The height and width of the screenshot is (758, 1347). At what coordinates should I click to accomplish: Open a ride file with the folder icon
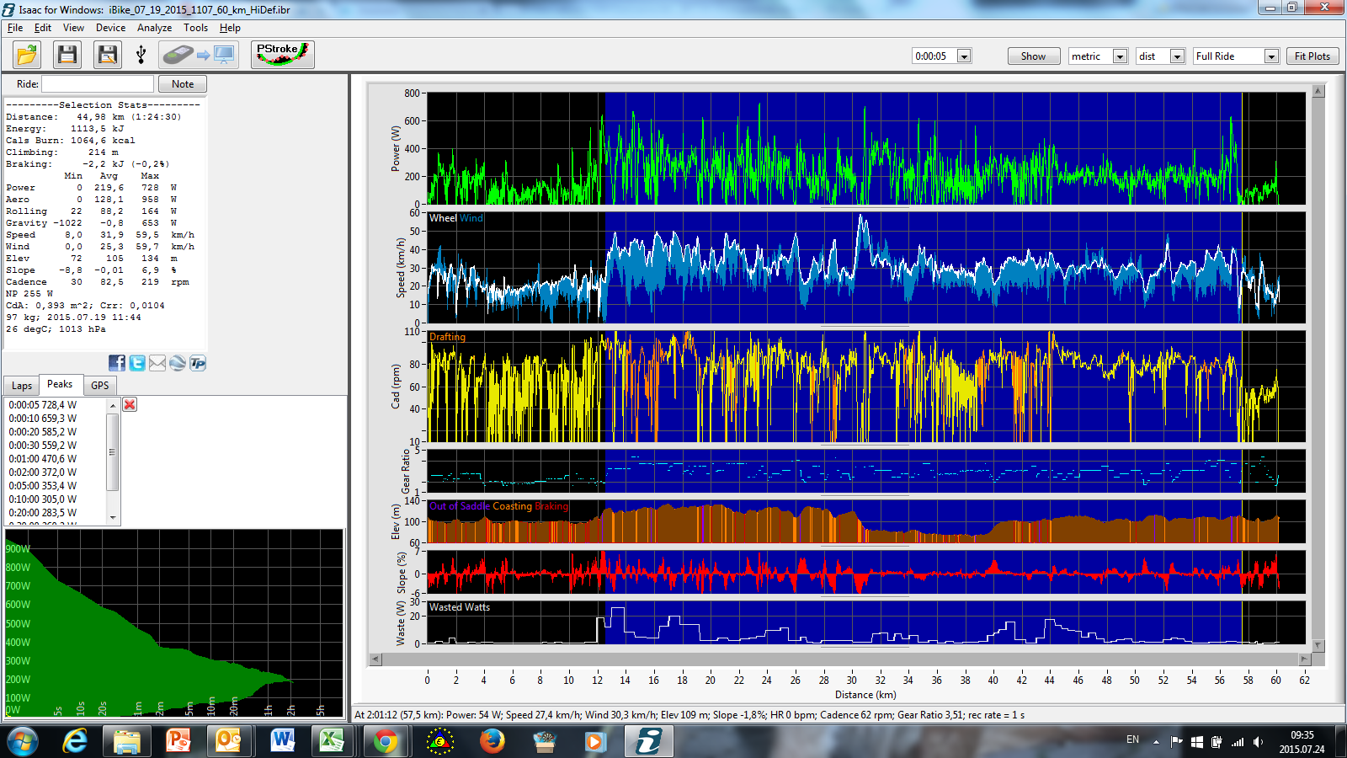(28, 55)
